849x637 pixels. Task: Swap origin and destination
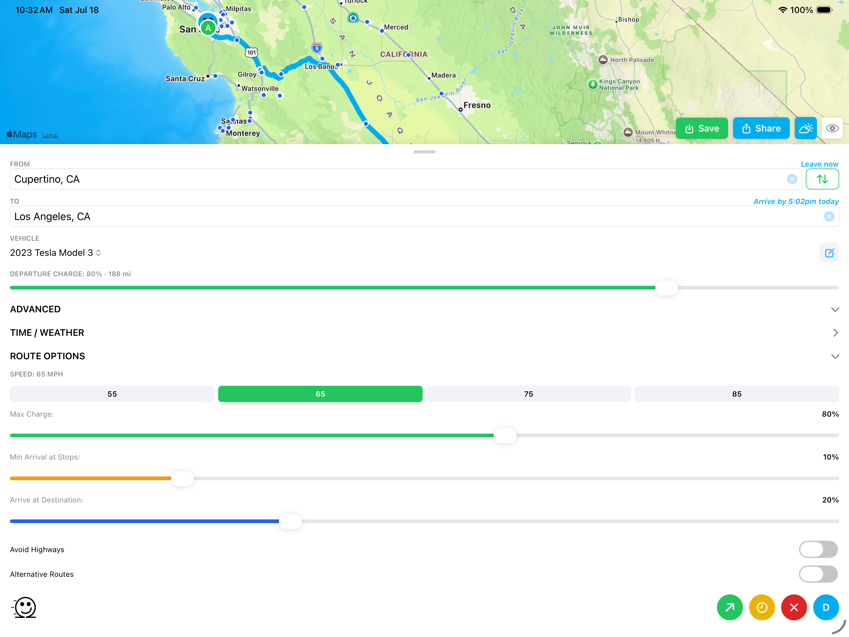coord(822,179)
